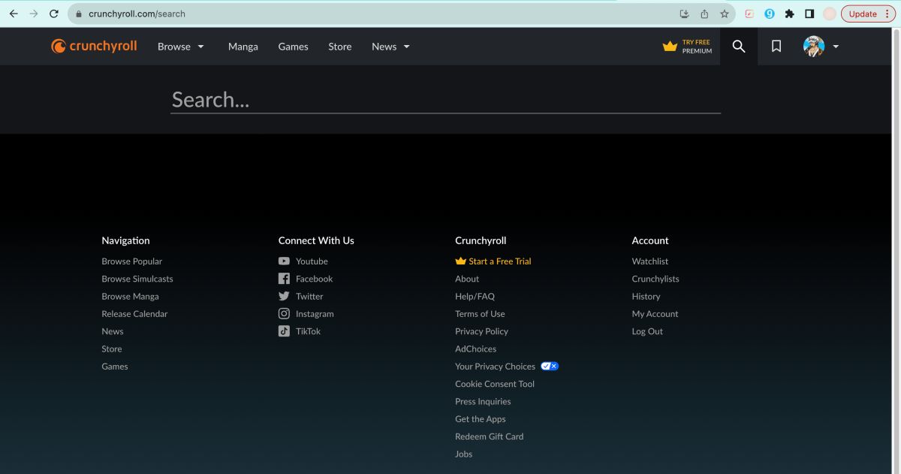Click the Twitter bird icon
This screenshot has height=474, width=901.
(284, 296)
